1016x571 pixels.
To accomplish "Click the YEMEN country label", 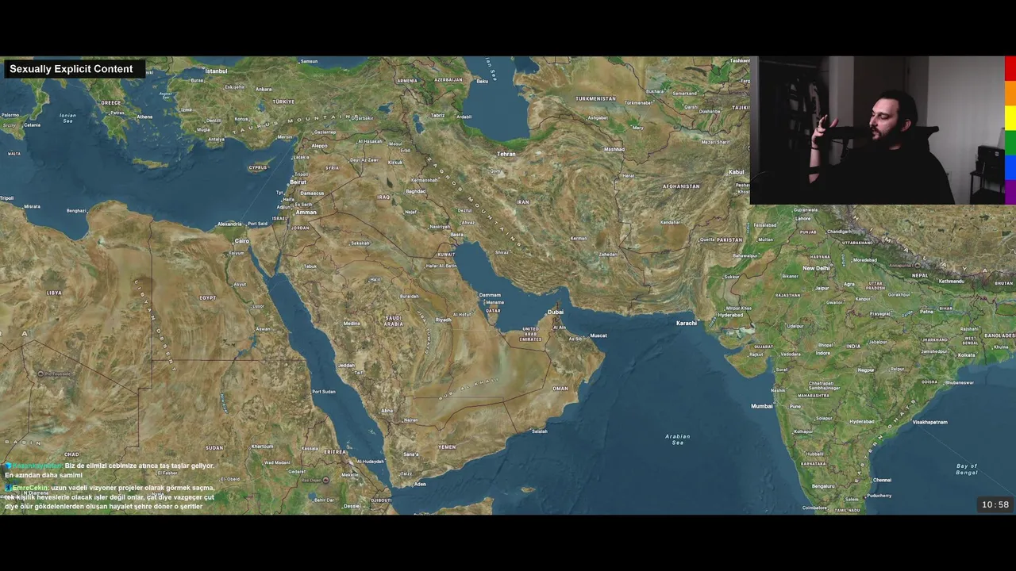I will coord(447,447).
